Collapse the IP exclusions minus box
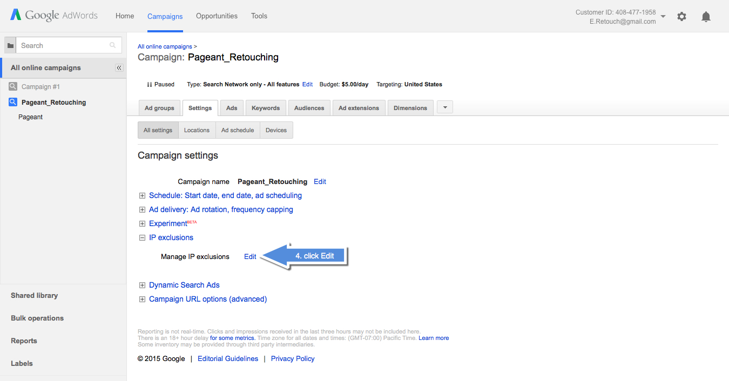Viewport: 729px width, 381px height. point(142,237)
